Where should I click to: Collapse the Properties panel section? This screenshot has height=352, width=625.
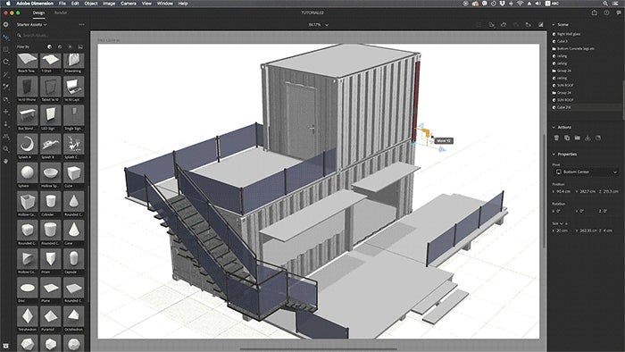[554, 154]
